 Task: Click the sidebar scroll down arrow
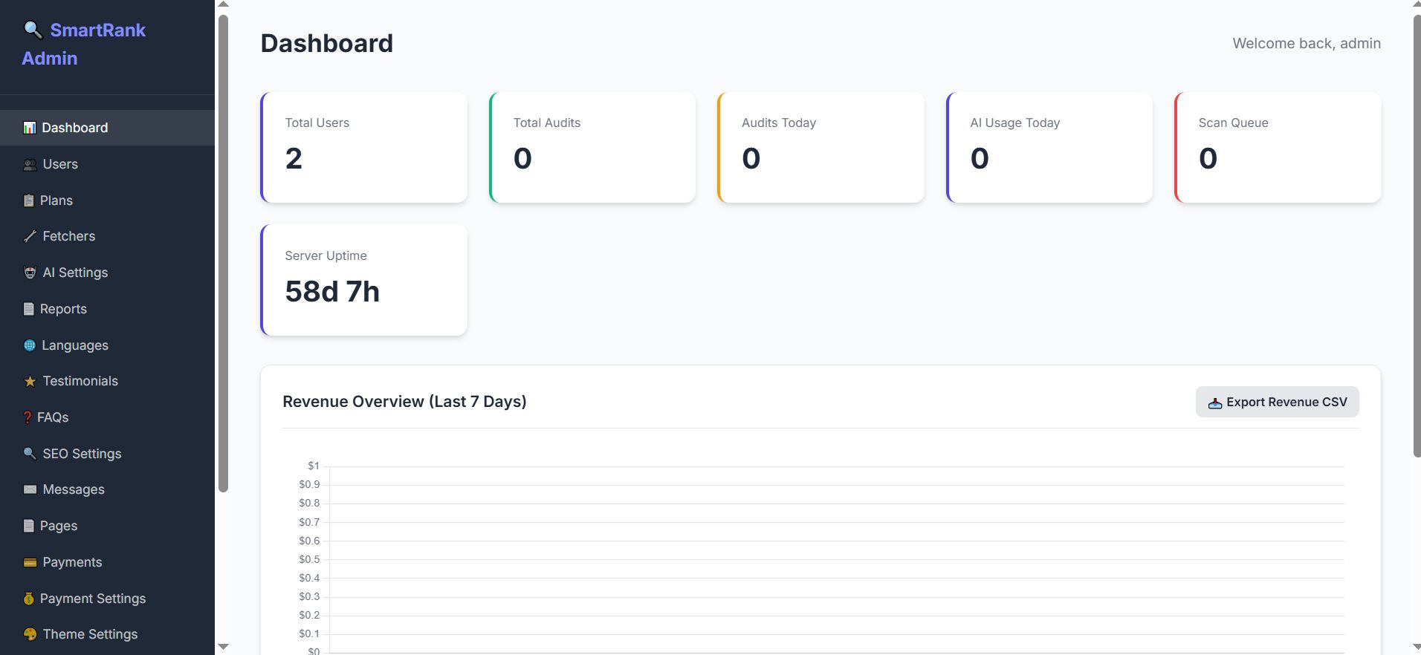click(x=223, y=647)
